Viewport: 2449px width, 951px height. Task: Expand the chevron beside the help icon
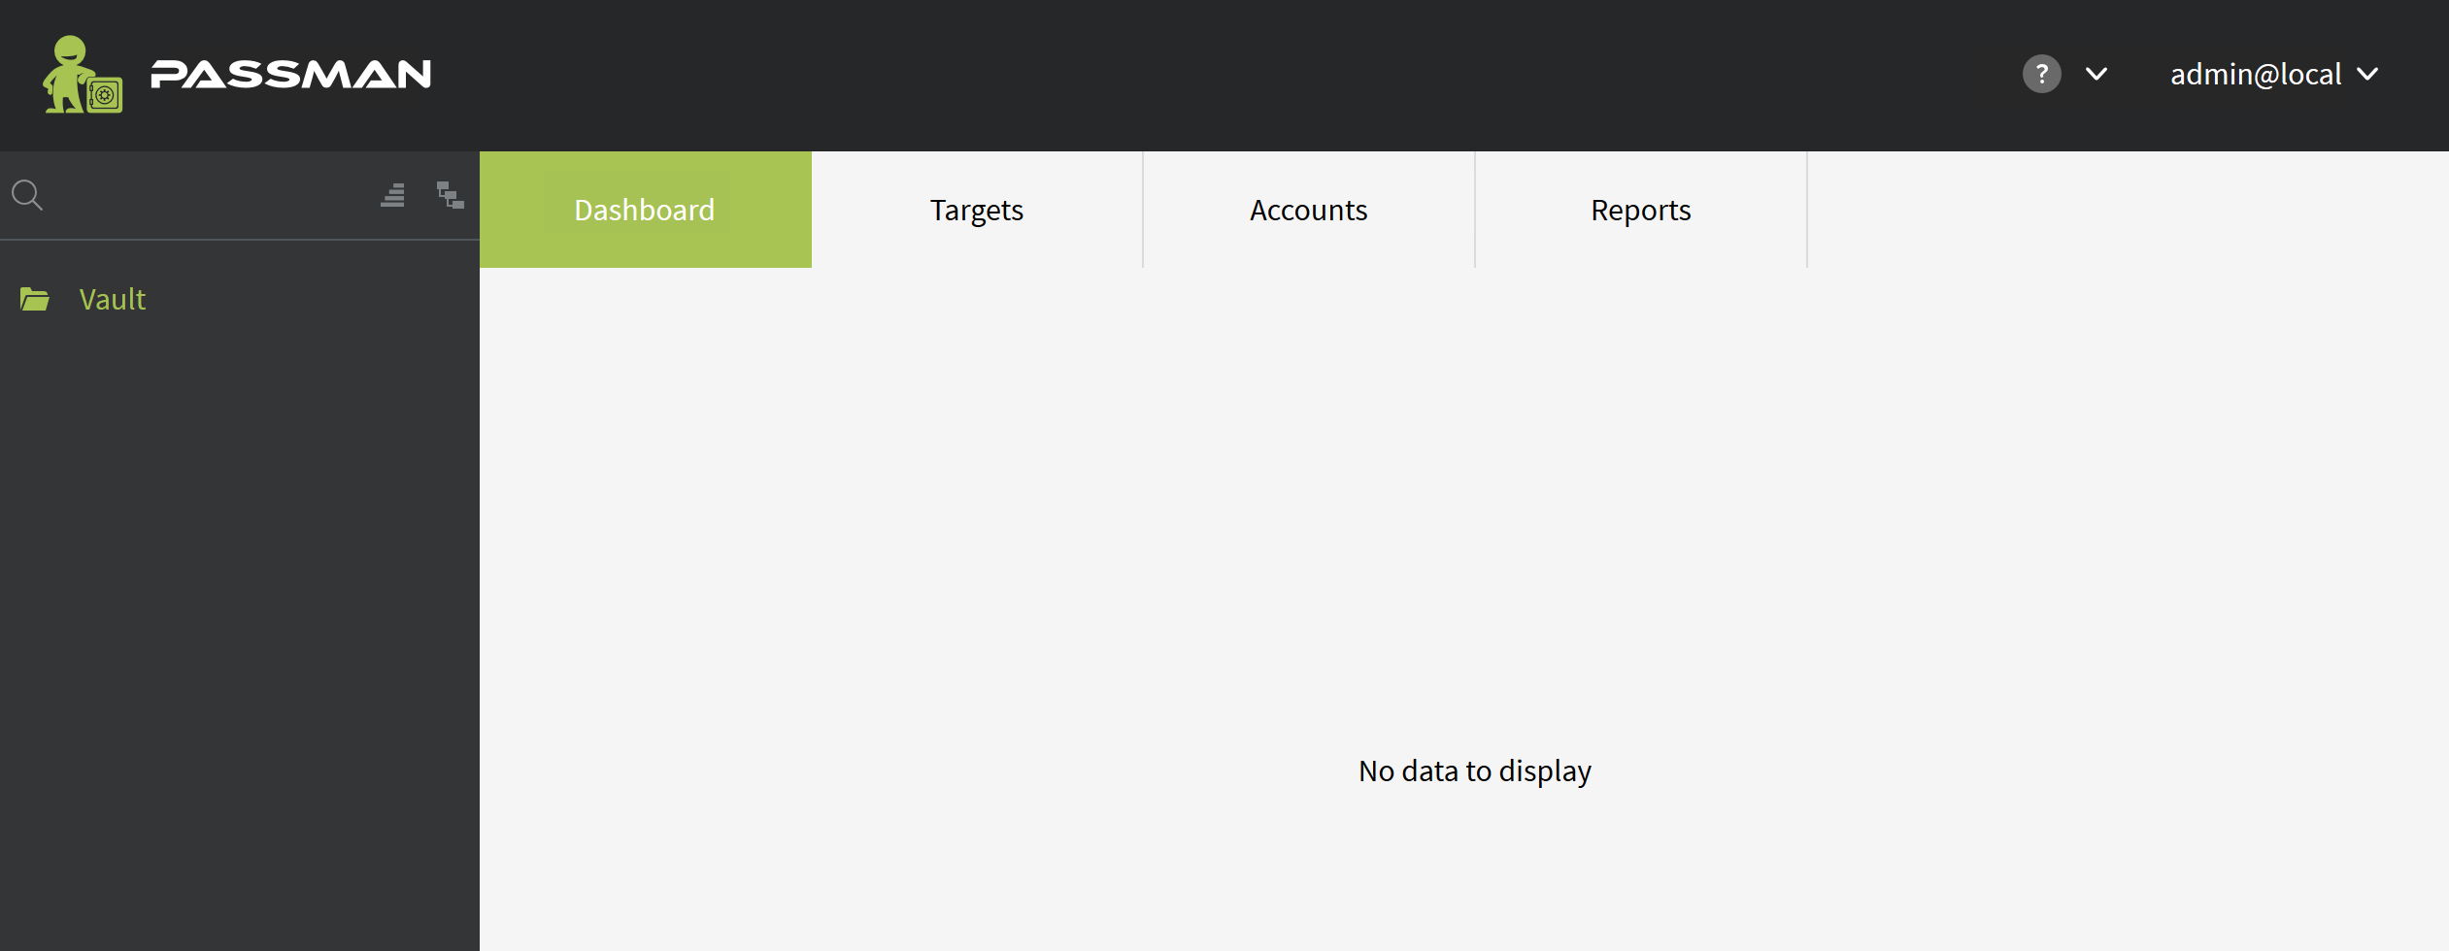(x=2097, y=74)
